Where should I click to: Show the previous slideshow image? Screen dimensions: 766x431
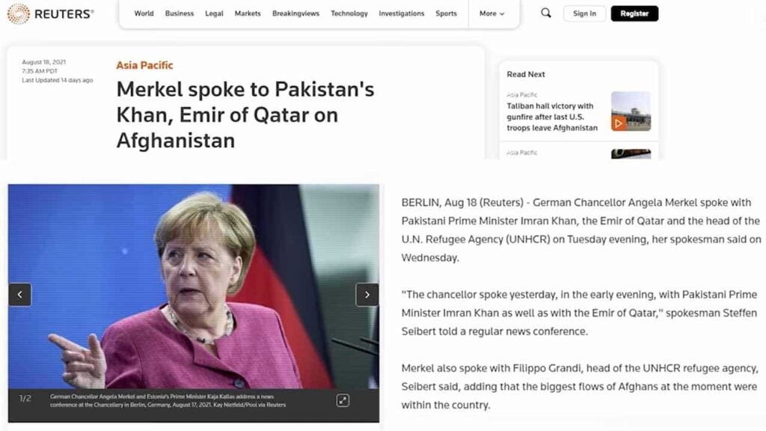click(x=20, y=295)
